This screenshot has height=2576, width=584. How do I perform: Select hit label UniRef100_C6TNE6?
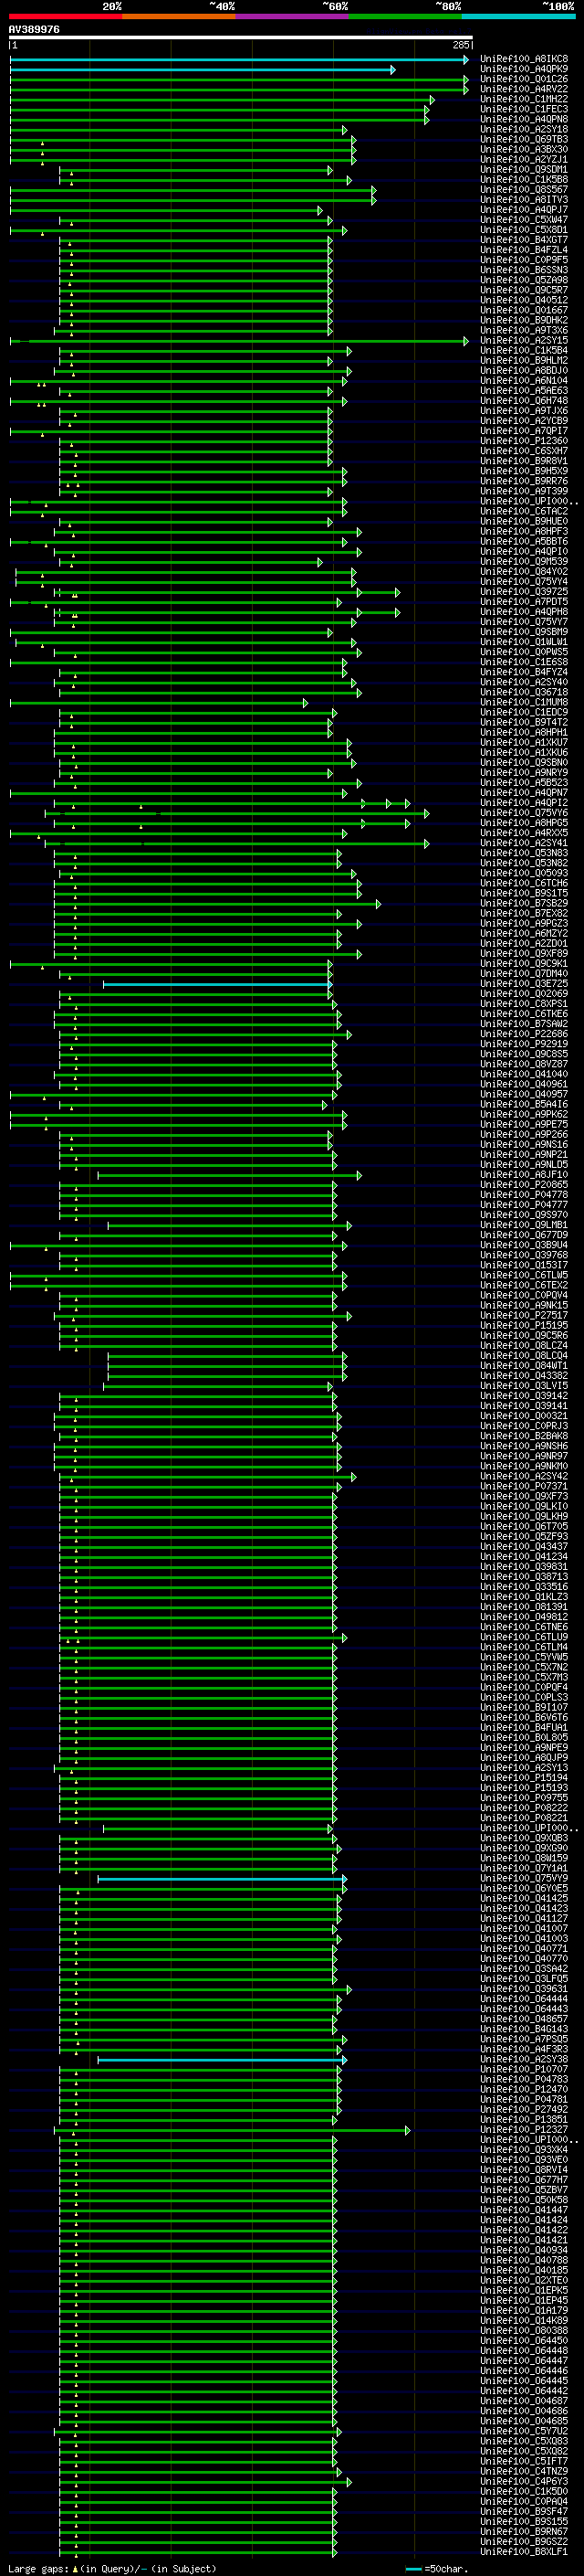click(x=524, y=1628)
